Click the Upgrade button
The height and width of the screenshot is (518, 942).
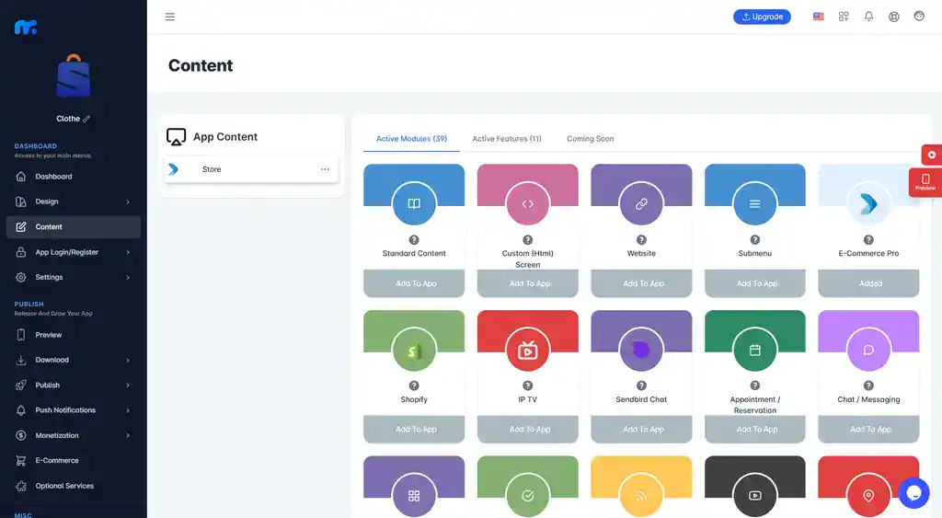(762, 17)
